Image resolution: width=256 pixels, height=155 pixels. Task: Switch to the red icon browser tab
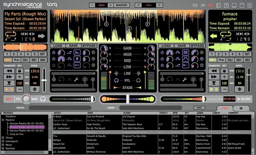[225, 108]
